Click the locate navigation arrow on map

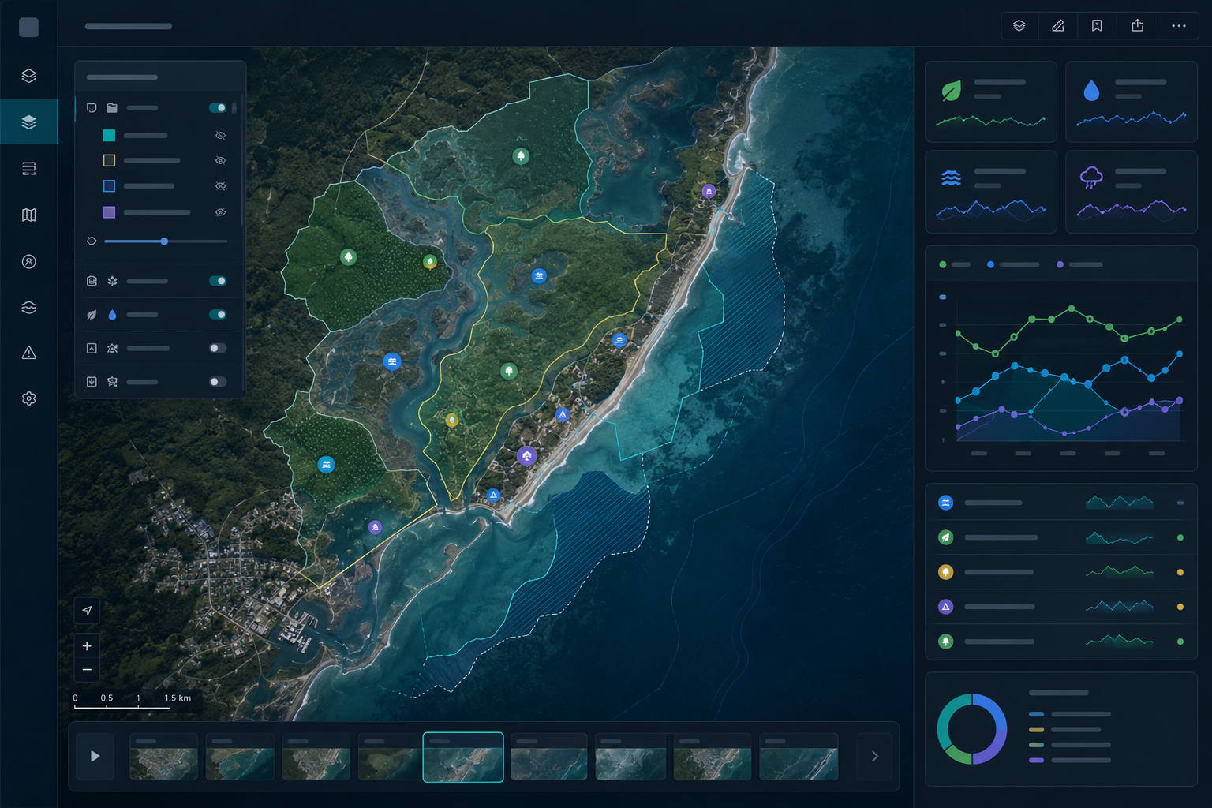point(87,611)
